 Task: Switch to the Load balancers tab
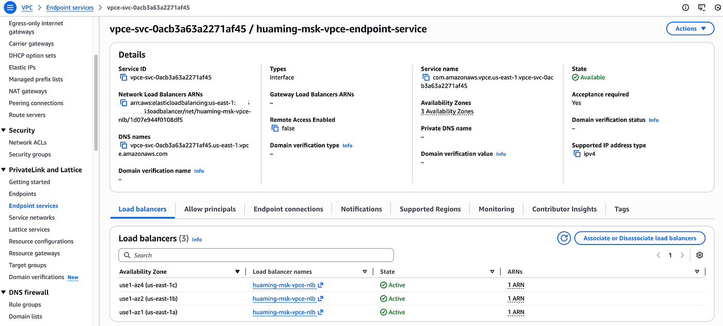click(143, 209)
